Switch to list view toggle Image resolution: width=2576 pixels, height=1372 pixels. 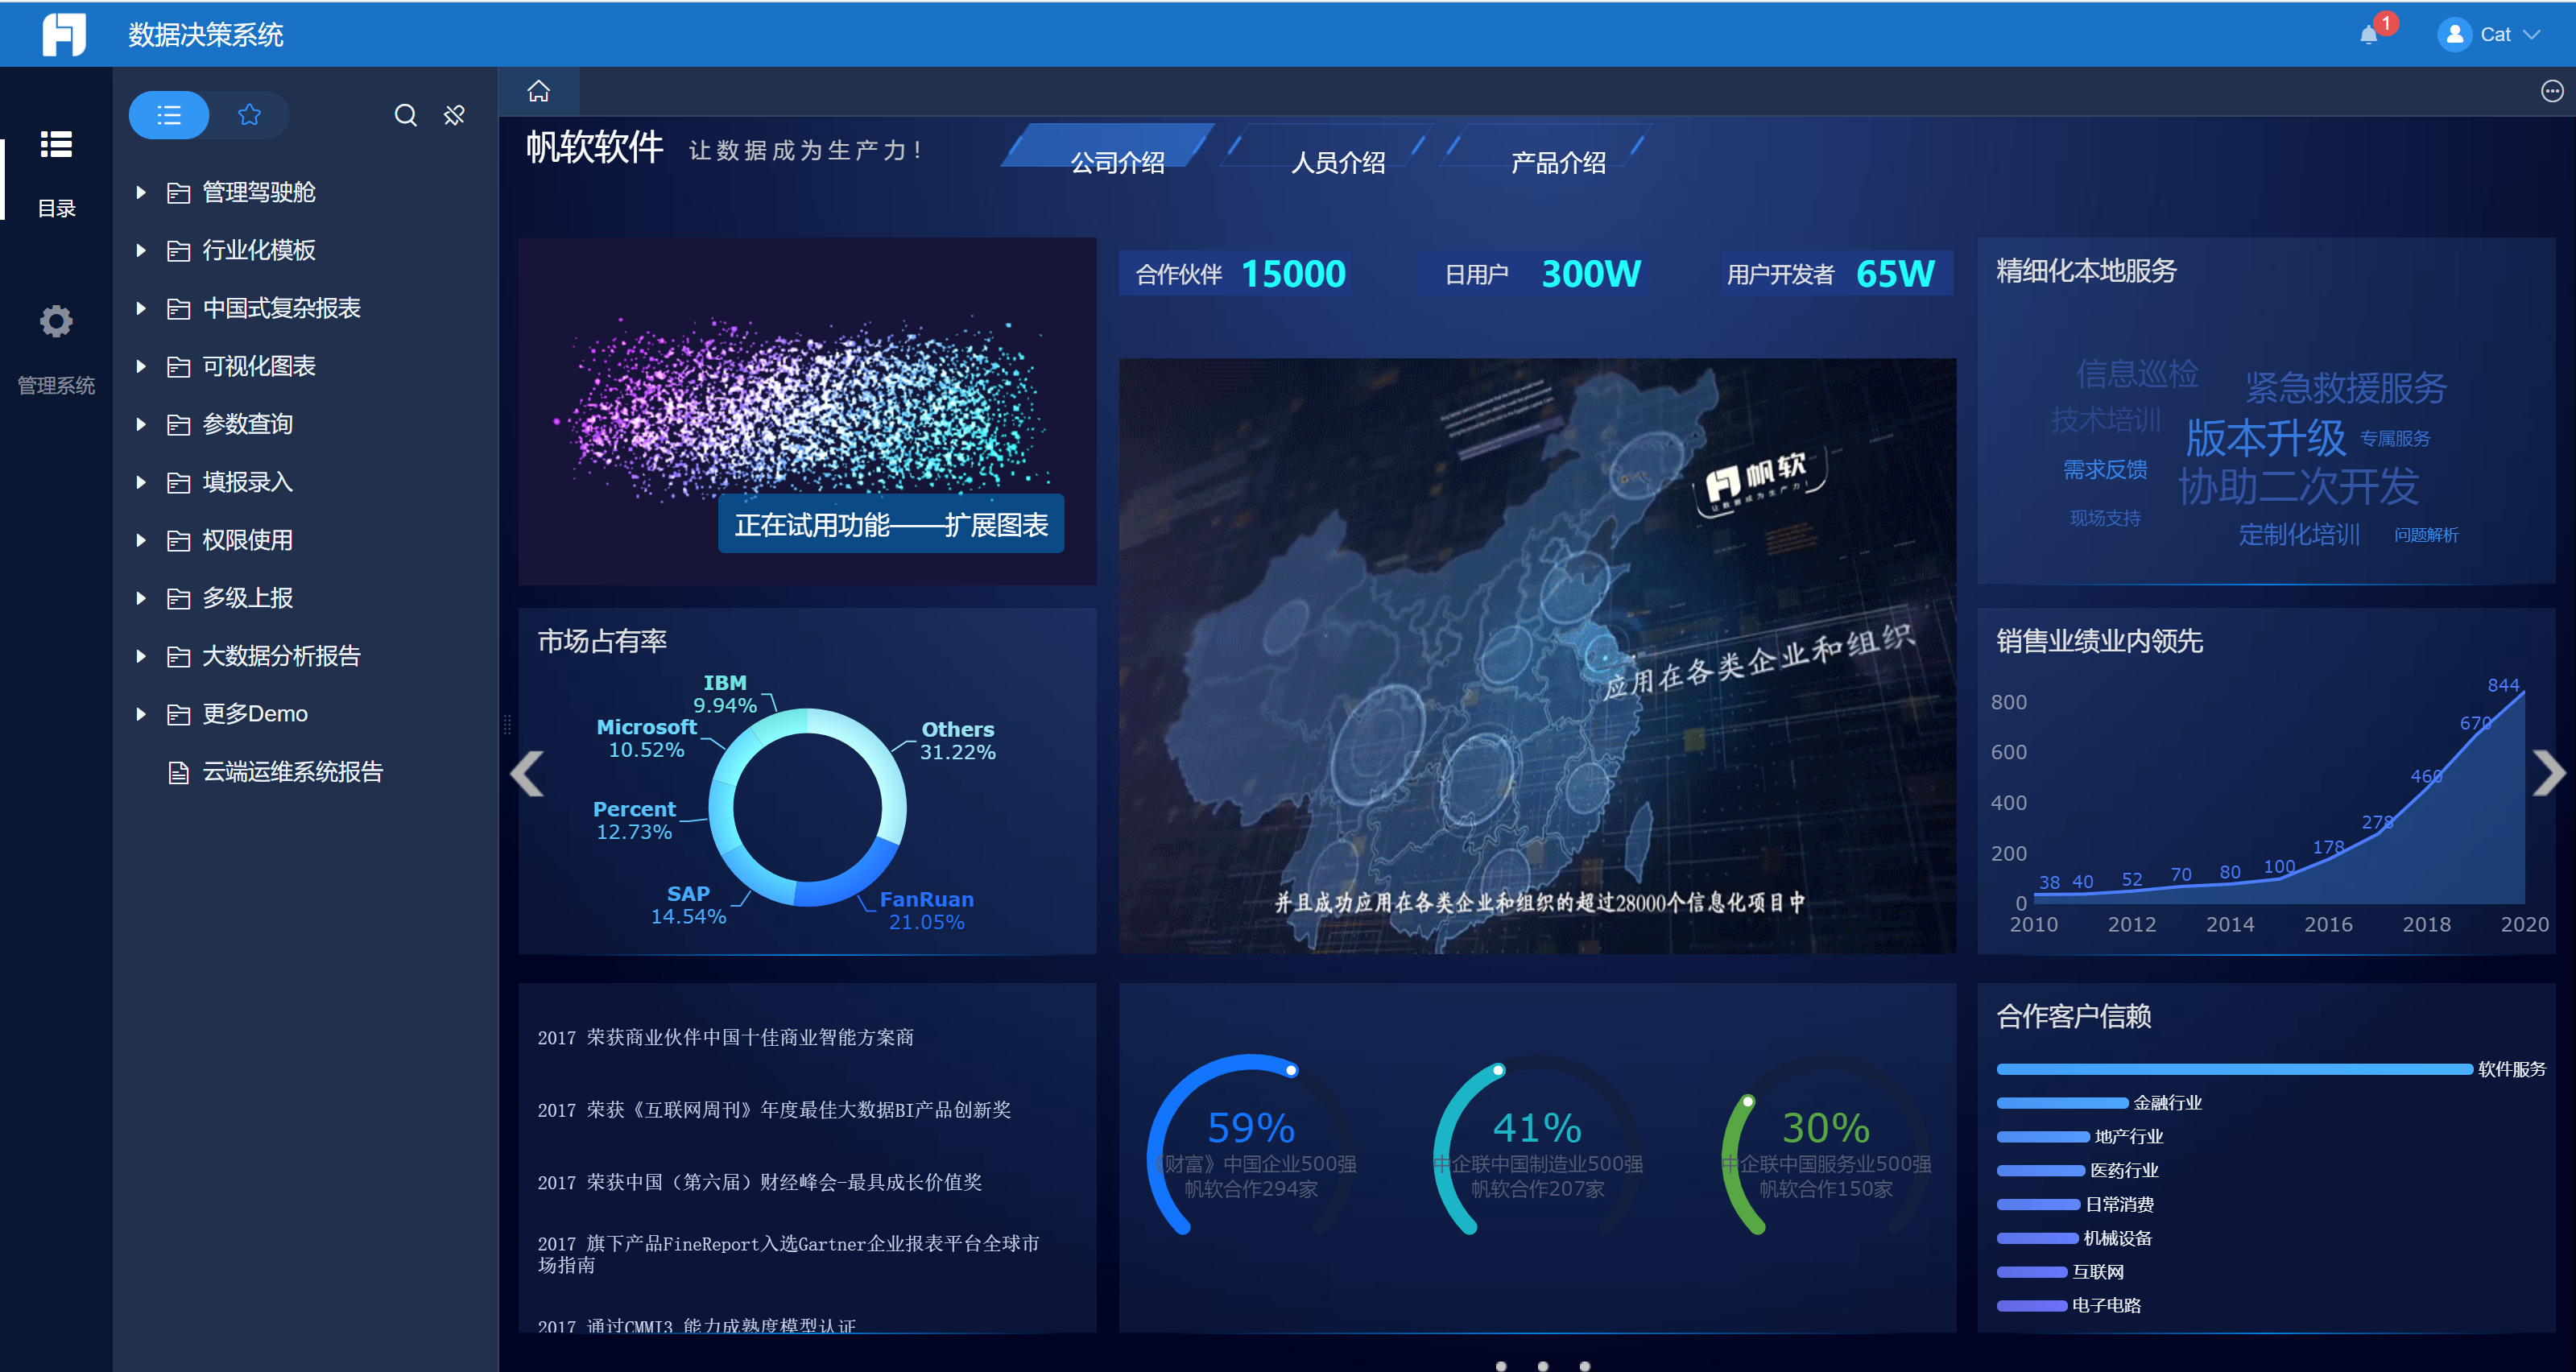coord(169,115)
